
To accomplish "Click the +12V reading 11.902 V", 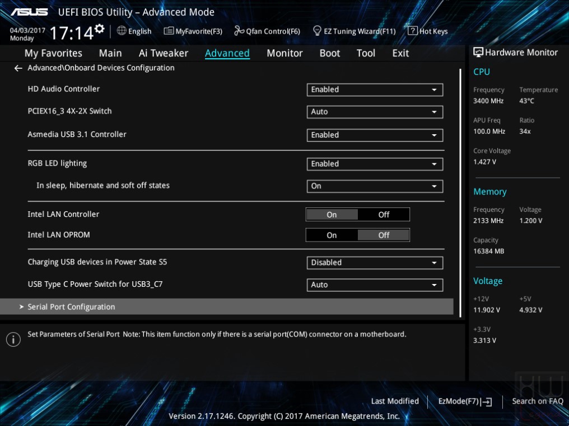I will [487, 310].
